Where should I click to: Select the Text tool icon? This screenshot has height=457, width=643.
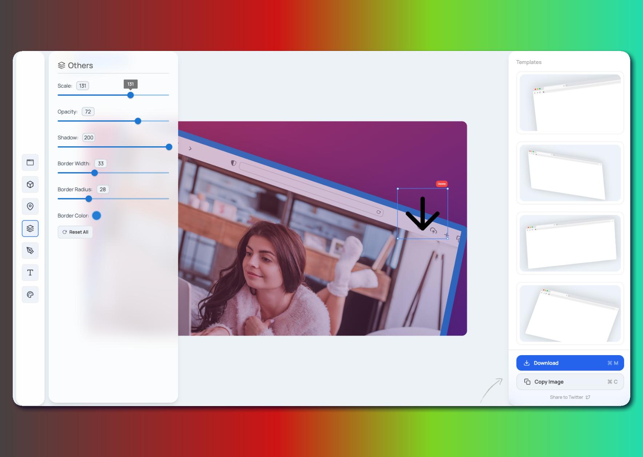(30, 273)
